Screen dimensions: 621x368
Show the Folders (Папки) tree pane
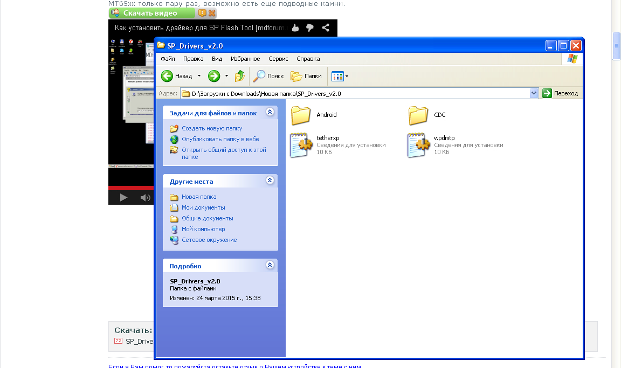tap(306, 76)
